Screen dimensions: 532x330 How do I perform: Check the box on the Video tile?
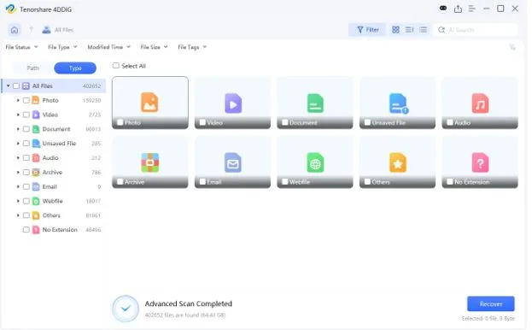point(202,122)
